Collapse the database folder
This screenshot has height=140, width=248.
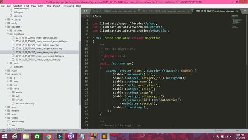pos(6,27)
